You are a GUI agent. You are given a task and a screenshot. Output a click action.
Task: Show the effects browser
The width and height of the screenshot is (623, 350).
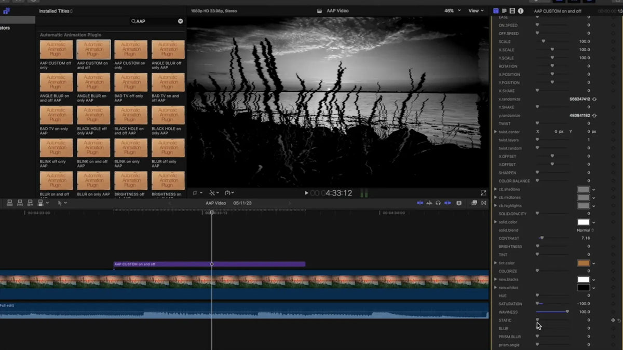point(474,203)
